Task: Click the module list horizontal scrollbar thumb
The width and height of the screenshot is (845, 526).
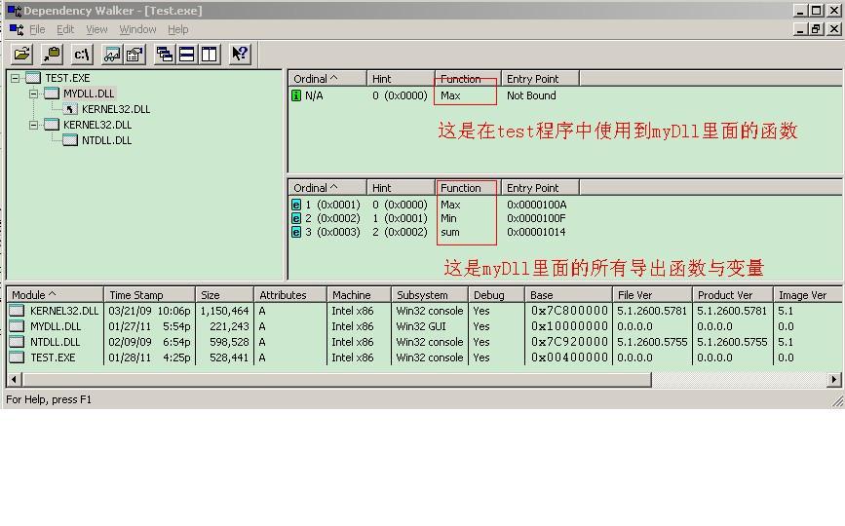Action: tap(337, 380)
